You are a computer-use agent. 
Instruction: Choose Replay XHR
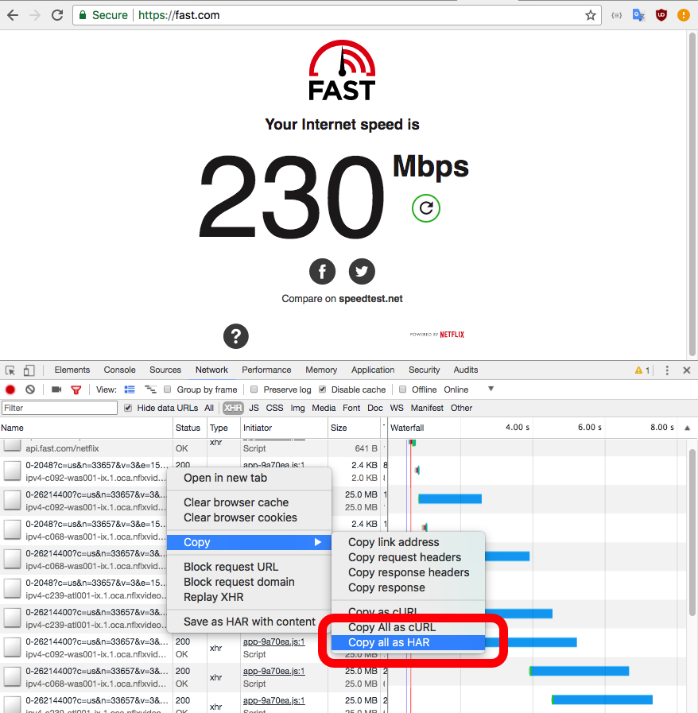click(249, 597)
